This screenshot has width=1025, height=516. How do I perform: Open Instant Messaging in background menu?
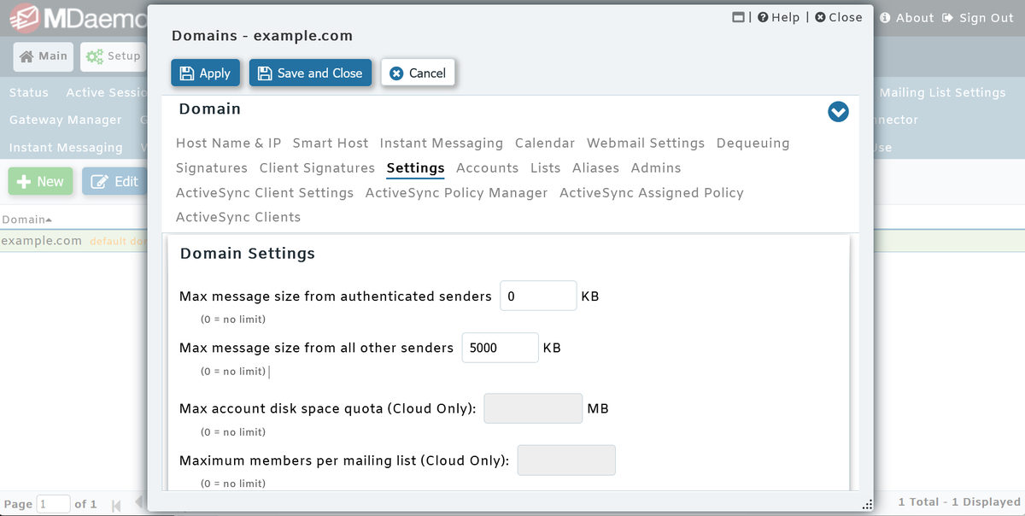66,147
